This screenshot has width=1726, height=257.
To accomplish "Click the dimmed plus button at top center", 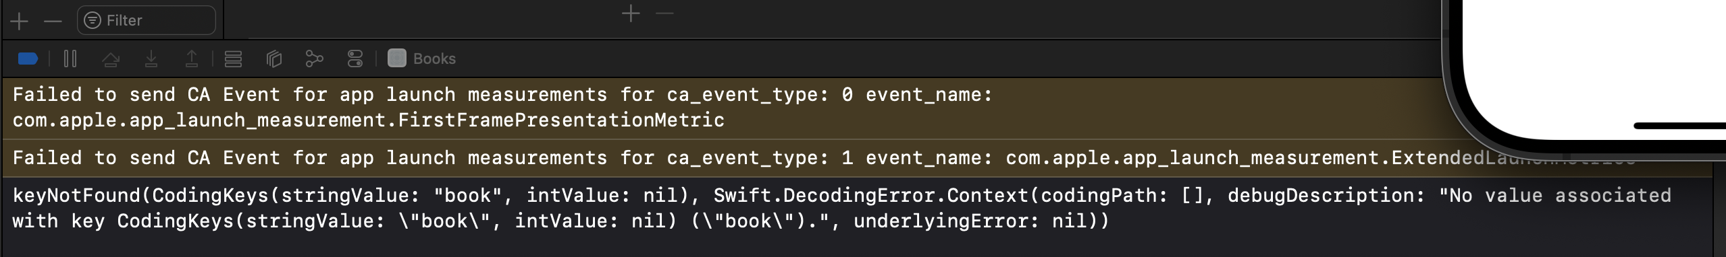I will pos(631,13).
